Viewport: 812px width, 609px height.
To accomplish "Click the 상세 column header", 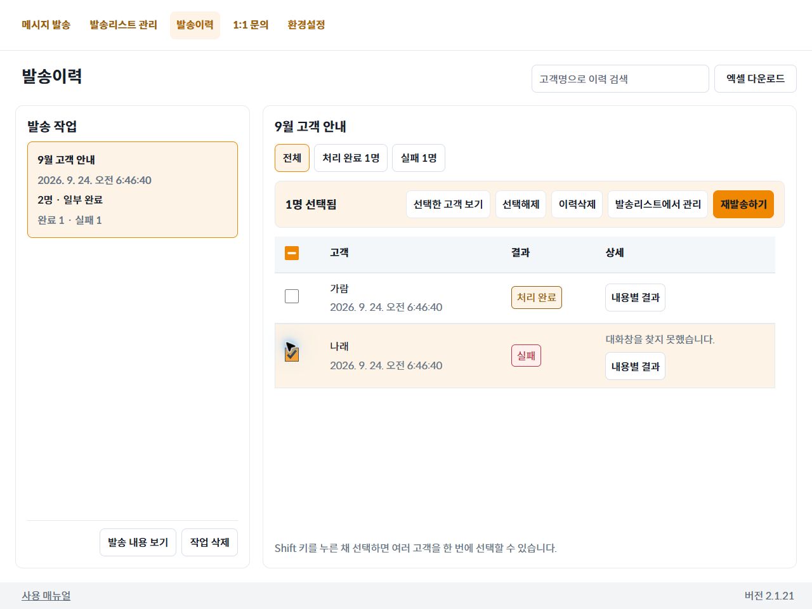I will click(615, 252).
